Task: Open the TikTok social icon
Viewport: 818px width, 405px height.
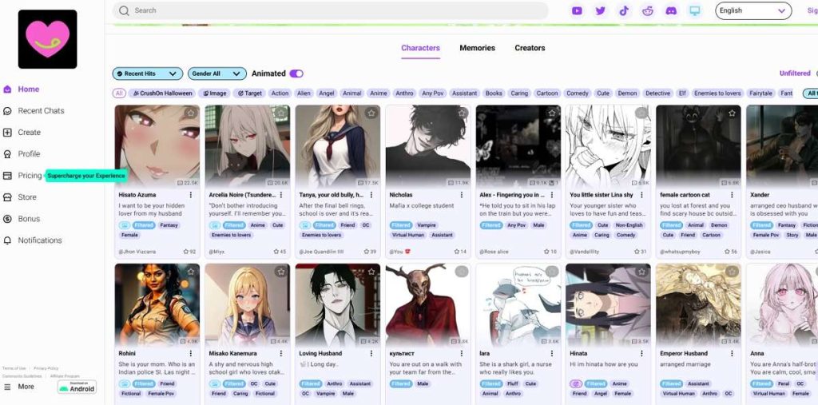Action: (624, 11)
